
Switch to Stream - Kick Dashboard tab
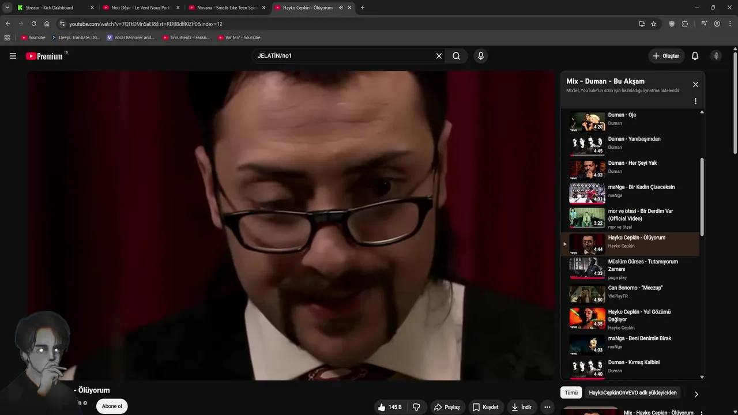coord(55,7)
